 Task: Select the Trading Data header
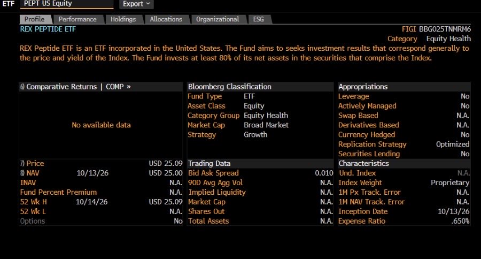(209, 163)
